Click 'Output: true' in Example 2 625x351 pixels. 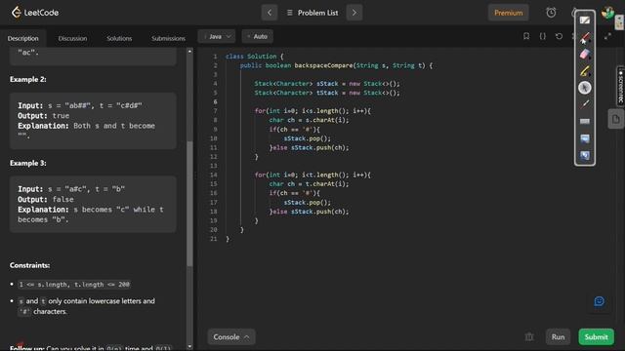[43, 116]
